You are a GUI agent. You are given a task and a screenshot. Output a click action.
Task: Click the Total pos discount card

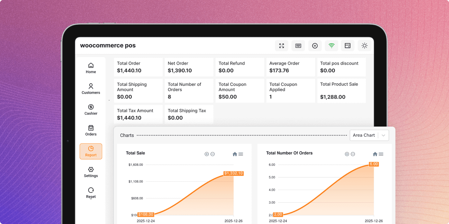click(341, 67)
